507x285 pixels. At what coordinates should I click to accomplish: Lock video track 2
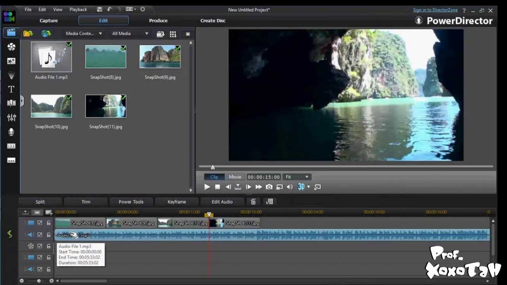(x=49, y=257)
